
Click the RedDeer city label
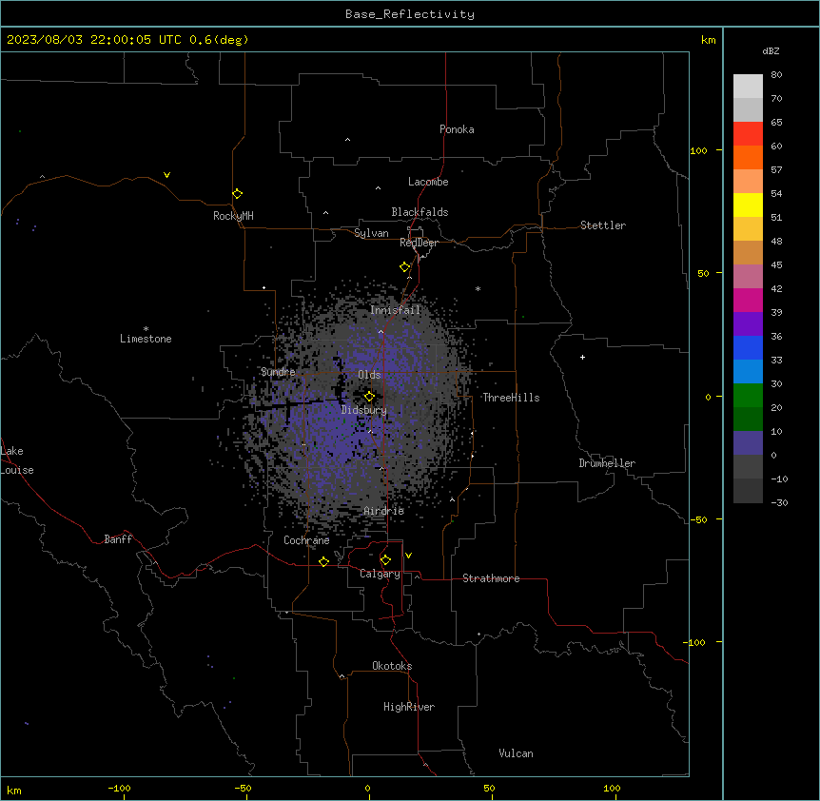coord(419,243)
